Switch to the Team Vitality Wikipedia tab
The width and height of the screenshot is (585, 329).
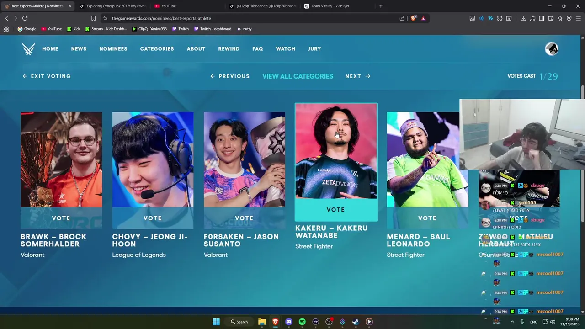click(337, 6)
